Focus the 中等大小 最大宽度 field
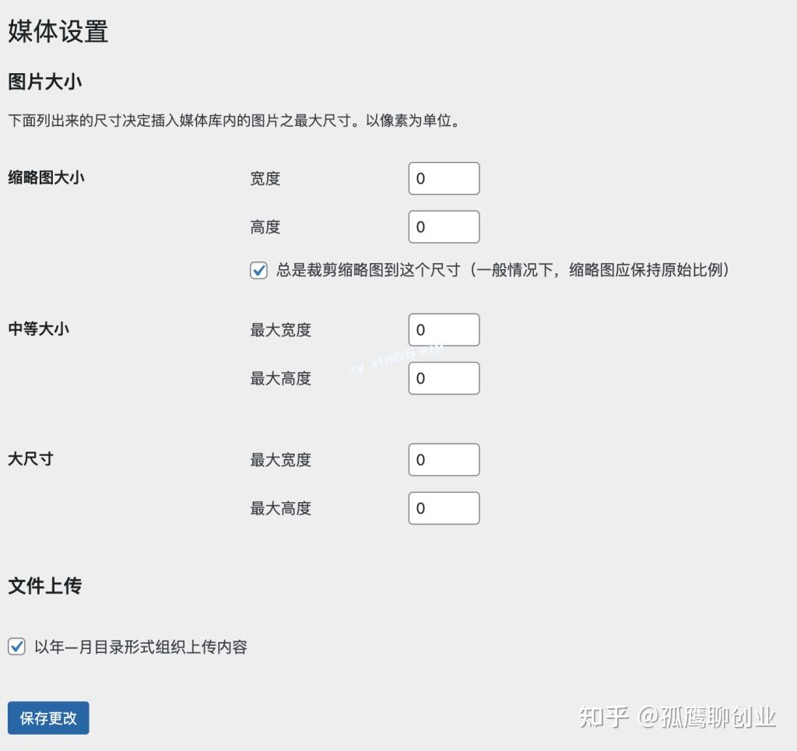797x751 pixels. (x=444, y=329)
